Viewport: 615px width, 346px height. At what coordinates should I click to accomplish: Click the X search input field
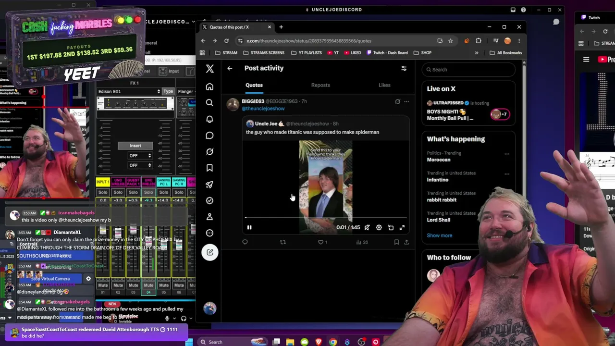pyautogui.click(x=469, y=70)
